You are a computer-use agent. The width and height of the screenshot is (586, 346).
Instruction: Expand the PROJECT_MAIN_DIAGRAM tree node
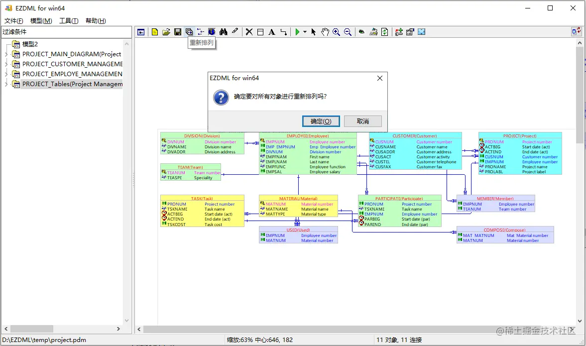click(6, 54)
